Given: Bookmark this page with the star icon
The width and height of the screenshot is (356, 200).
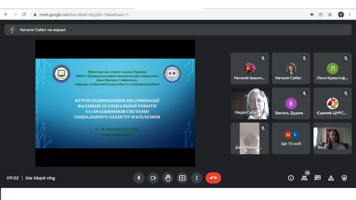Looking at the screenshot, I should 330,15.
